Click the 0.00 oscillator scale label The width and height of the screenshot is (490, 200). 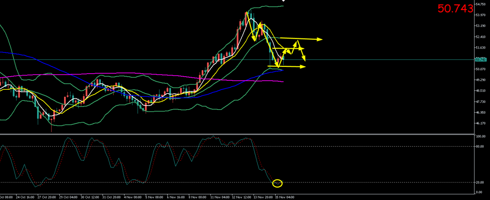pos(479,192)
